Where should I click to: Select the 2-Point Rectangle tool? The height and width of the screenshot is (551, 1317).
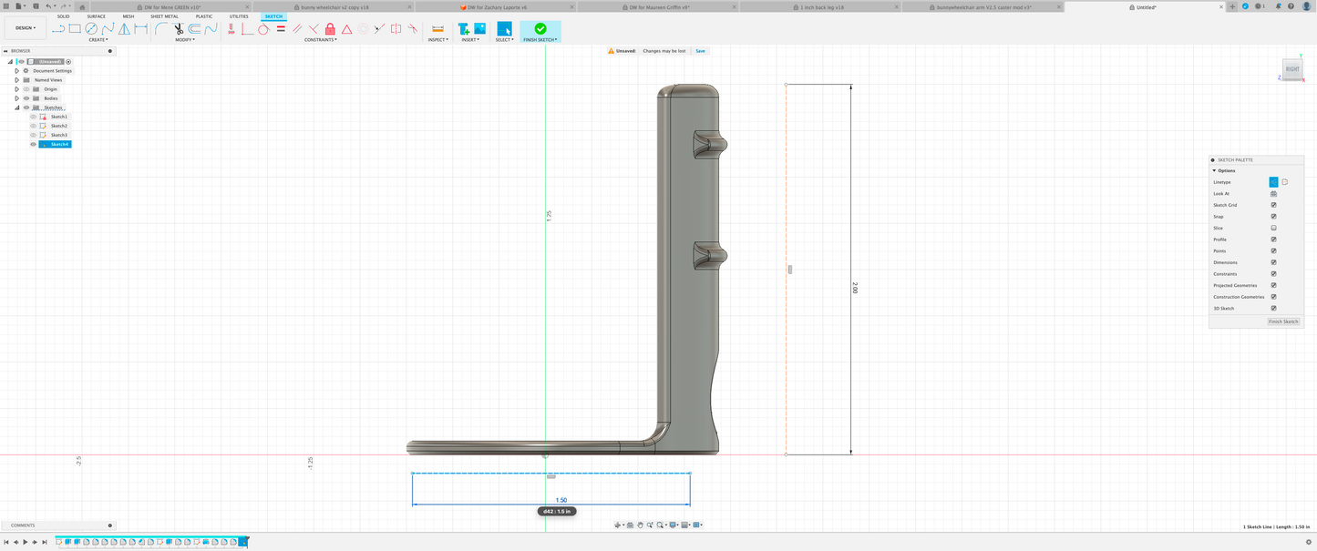tap(75, 29)
